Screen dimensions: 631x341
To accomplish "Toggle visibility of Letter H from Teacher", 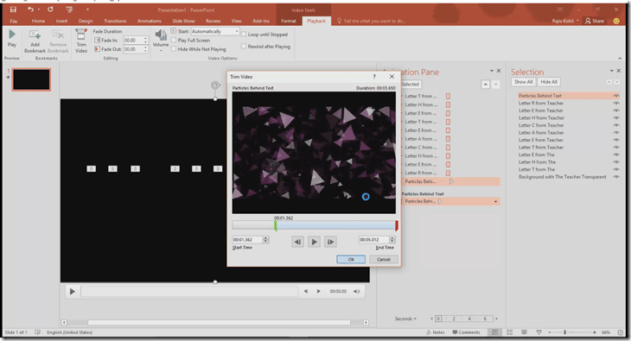I will coord(615,117).
